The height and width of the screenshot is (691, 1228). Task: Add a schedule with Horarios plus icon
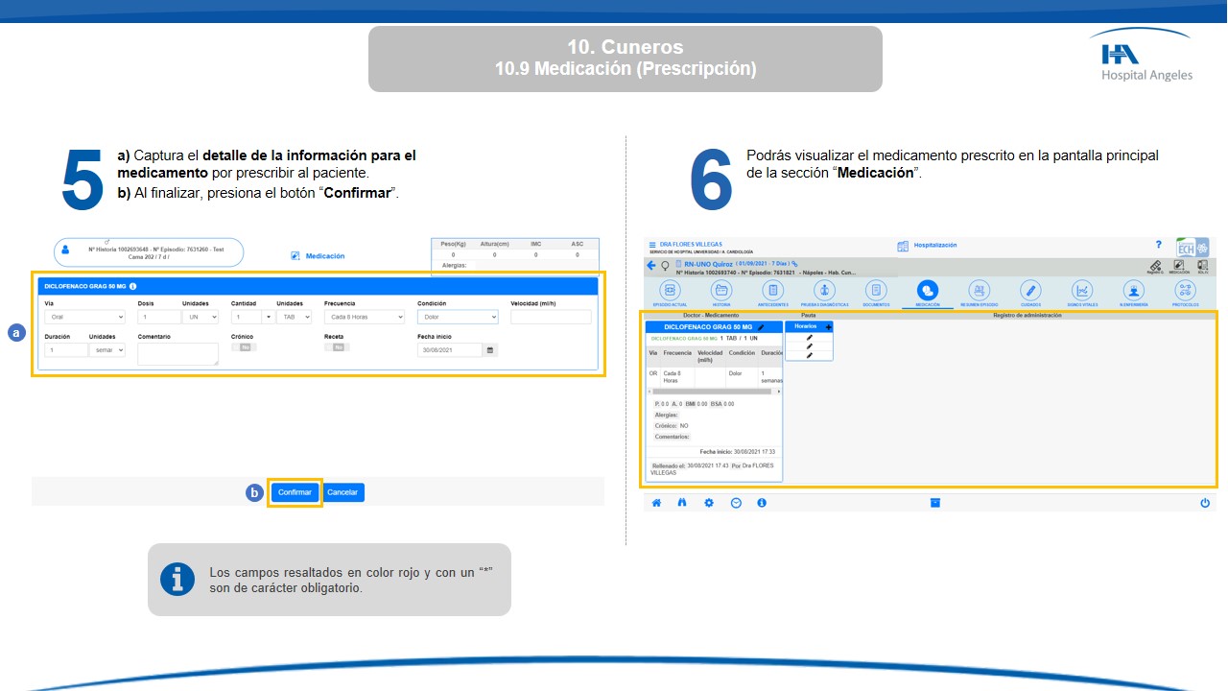point(828,327)
